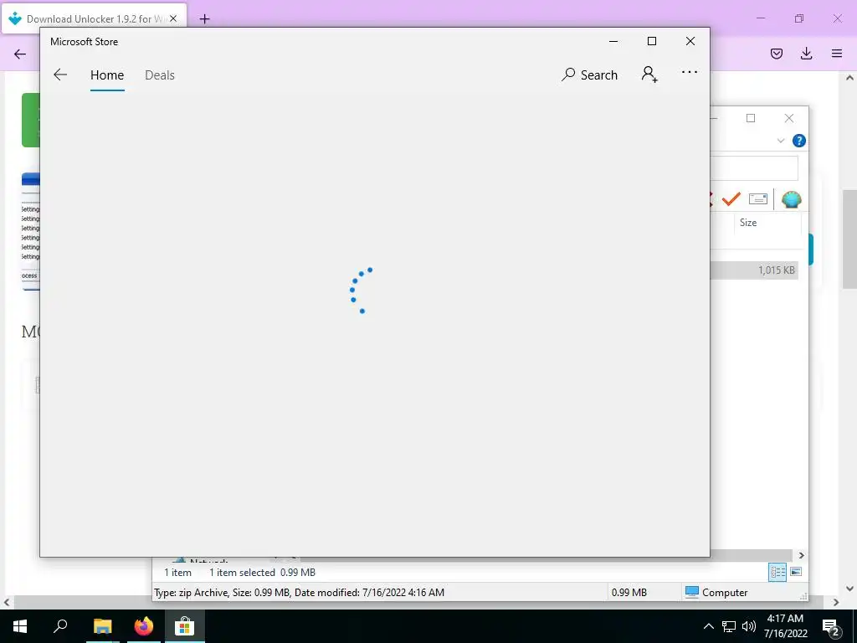Select the Download Unlocker browser tab
Screen dimensions: 857x643
[94, 18]
